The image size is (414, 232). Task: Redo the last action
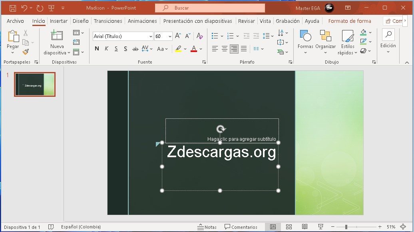coord(40,8)
